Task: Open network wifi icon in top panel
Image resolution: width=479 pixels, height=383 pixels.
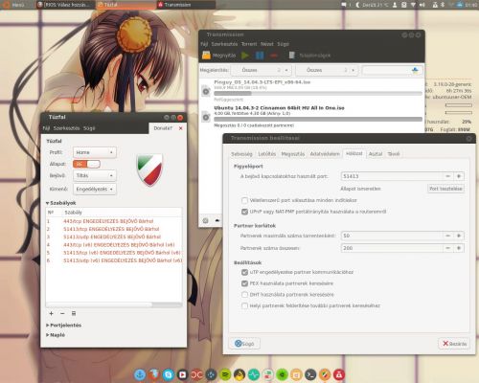Action: point(413,5)
